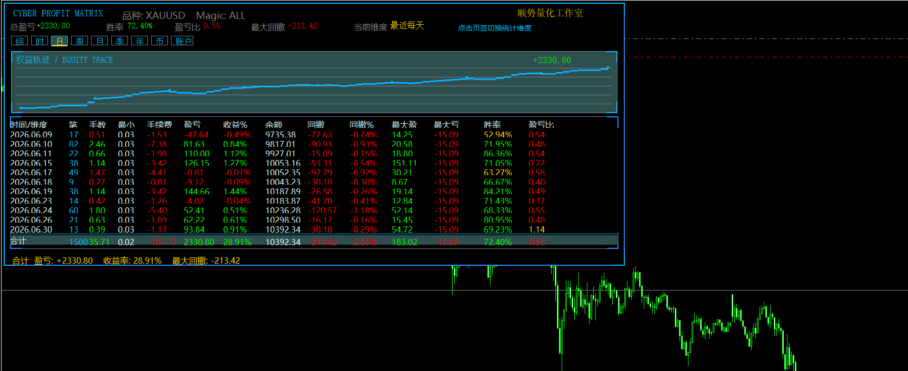Click trade count 9 in 2026.06.18 row

pyautogui.click(x=72, y=182)
